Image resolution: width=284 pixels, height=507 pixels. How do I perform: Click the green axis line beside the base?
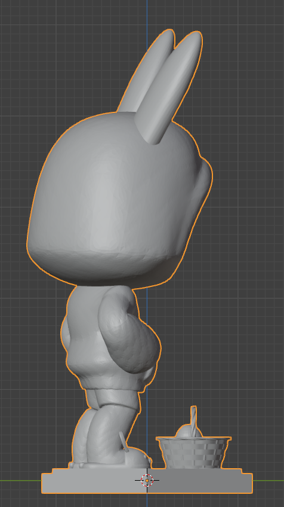coord(268,481)
